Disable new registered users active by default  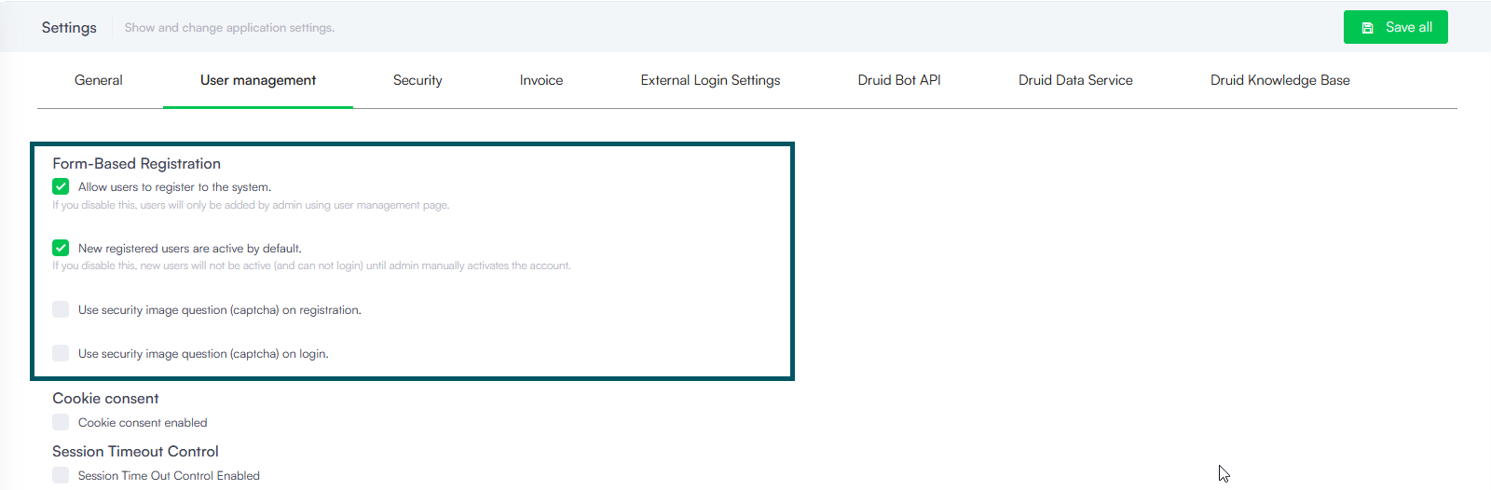61,248
